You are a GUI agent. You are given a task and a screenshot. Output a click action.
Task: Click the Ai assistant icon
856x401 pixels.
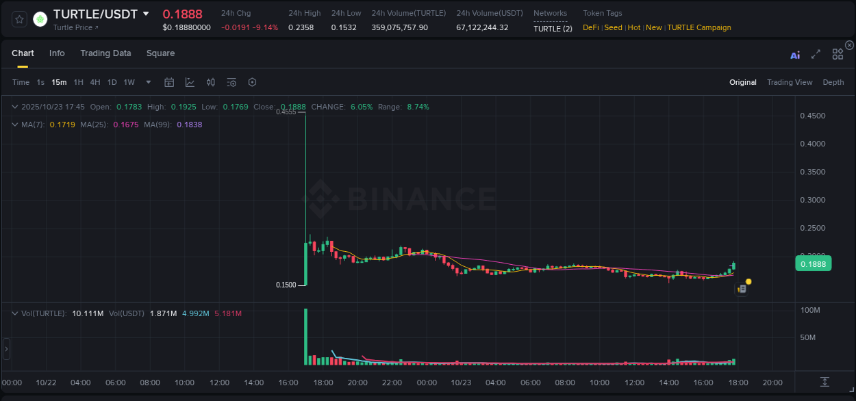pos(794,55)
